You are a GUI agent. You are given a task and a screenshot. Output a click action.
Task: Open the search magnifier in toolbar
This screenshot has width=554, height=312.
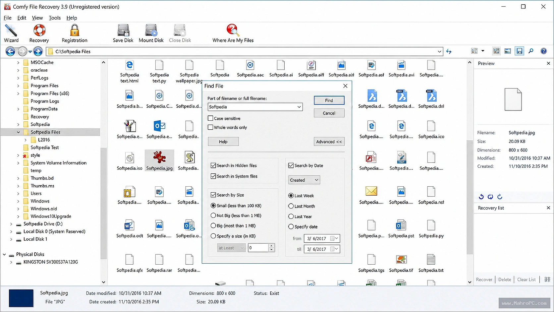click(x=531, y=51)
